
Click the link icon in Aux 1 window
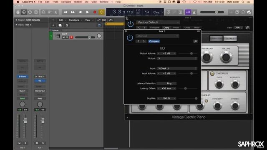click(x=195, y=41)
